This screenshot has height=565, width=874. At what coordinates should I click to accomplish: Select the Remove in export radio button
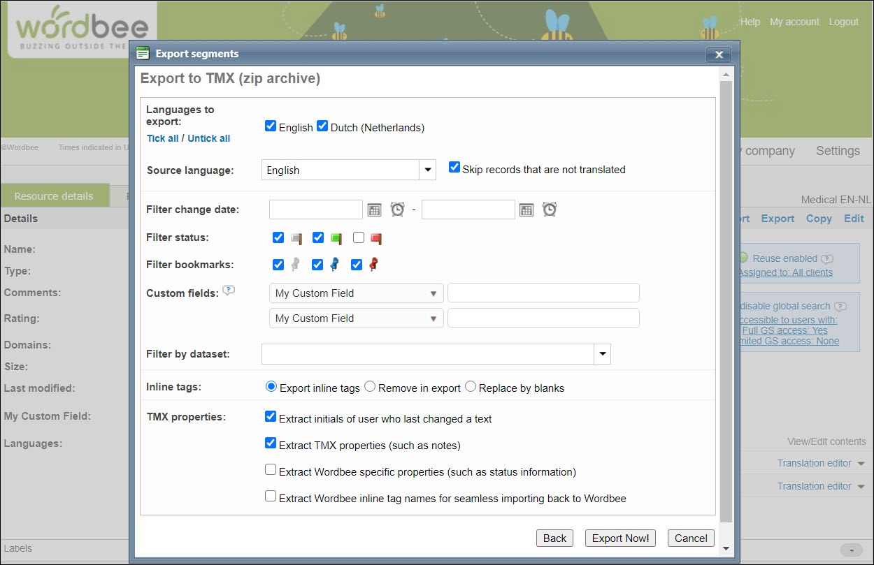tap(369, 386)
